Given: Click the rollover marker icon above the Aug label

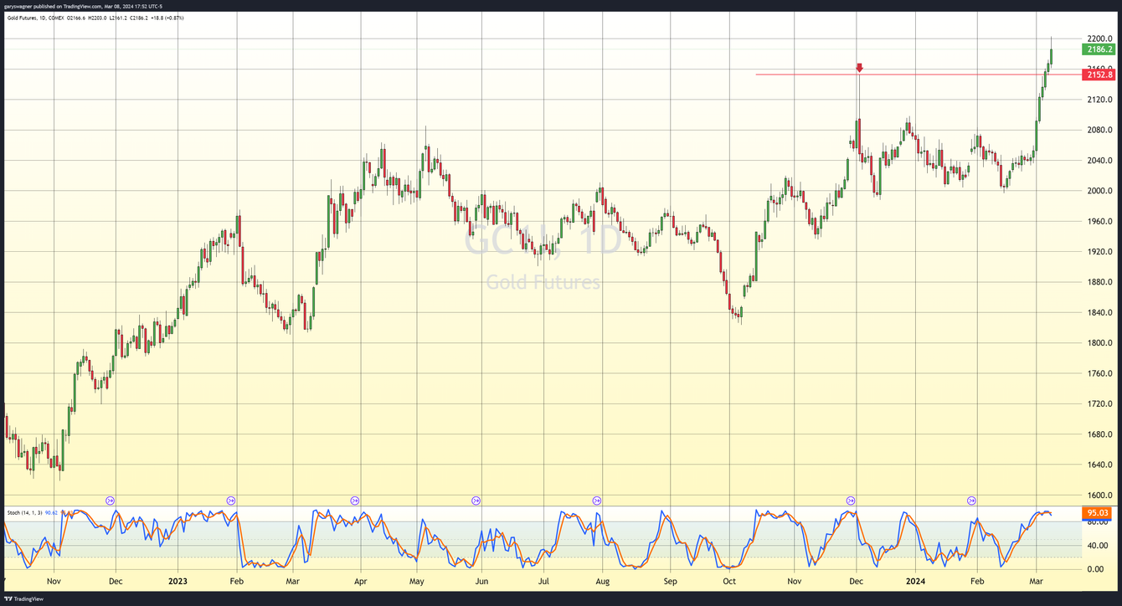Looking at the screenshot, I should (596, 501).
